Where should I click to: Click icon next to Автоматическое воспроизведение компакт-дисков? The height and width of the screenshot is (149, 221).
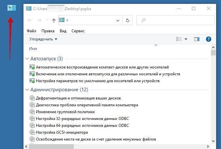pyautogui.click(x=32, y=67)
